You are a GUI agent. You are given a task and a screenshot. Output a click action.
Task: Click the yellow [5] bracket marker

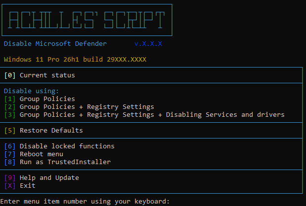tap(10, 131)
